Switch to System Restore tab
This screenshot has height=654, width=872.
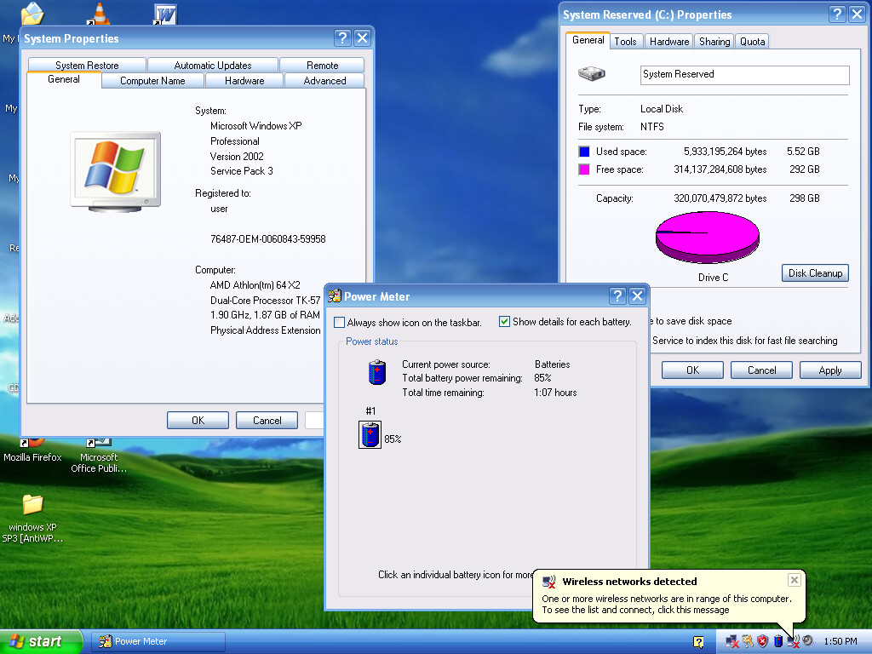pos(88,65)
